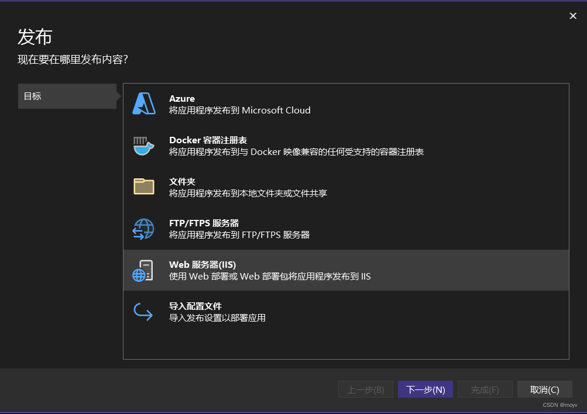Select 'Web 服务器(IIS)' option title

(202, 265)
